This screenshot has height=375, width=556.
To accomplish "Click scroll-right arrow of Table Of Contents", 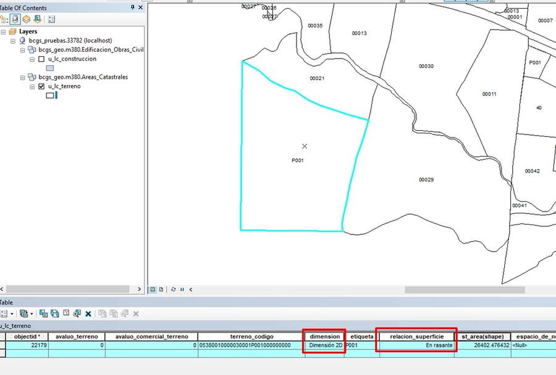I will tap(139, 289).
